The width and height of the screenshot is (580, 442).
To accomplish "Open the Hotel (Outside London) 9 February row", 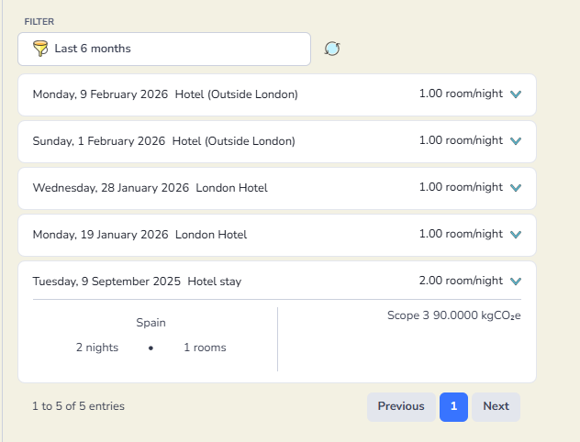I will click(165, 94).
